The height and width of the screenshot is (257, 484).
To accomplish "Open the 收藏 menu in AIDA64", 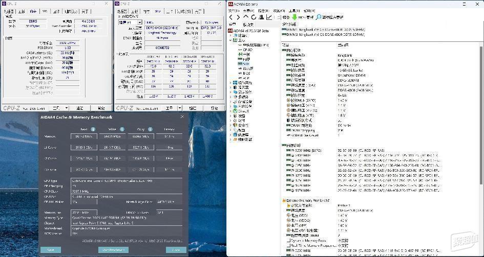I will [x=279, y=11].
